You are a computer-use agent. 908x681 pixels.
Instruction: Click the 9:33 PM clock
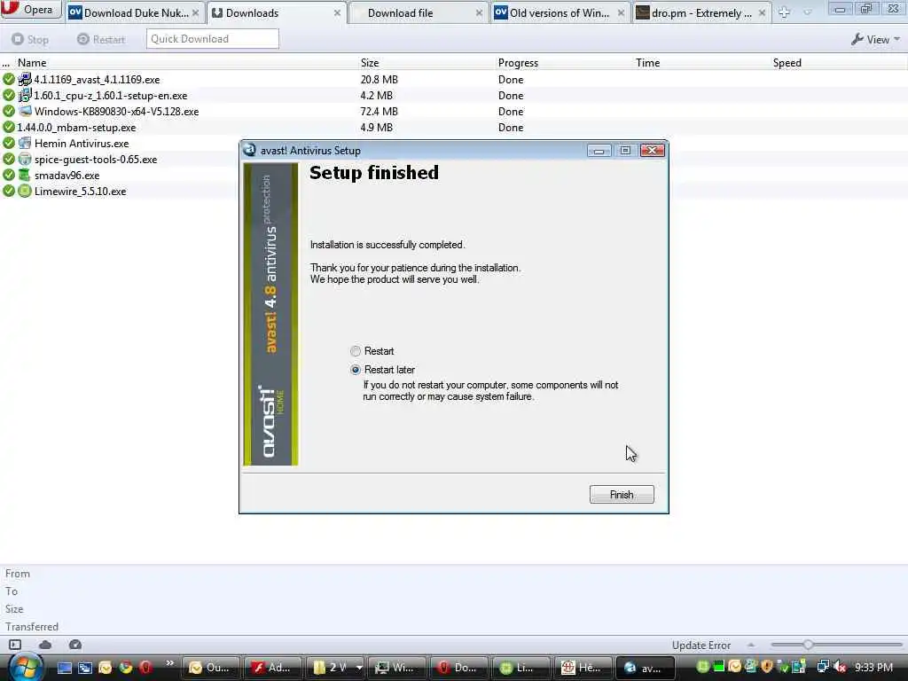tap(873, 667)
